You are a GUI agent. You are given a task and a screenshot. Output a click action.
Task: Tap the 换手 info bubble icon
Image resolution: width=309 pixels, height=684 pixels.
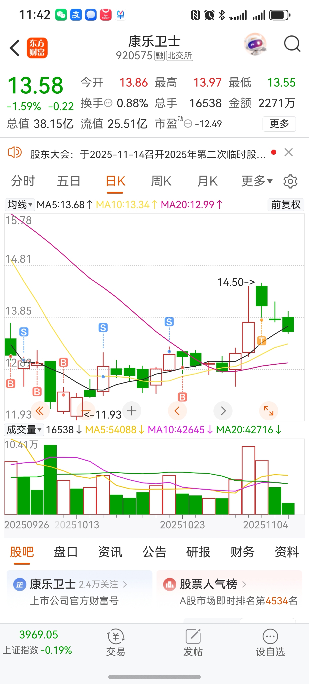coord(108,103)
